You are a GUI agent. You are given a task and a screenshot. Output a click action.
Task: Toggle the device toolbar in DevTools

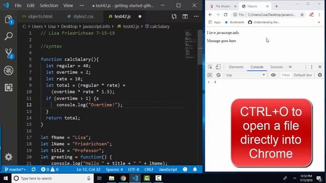coord(218,67)
